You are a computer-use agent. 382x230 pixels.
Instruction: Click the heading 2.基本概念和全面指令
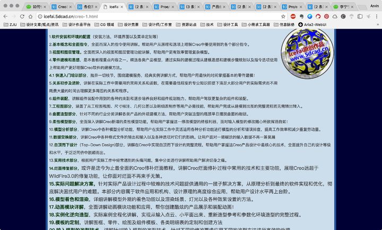68,44
